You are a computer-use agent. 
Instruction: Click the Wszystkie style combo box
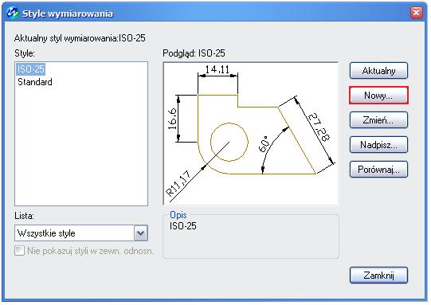[81, 233]
